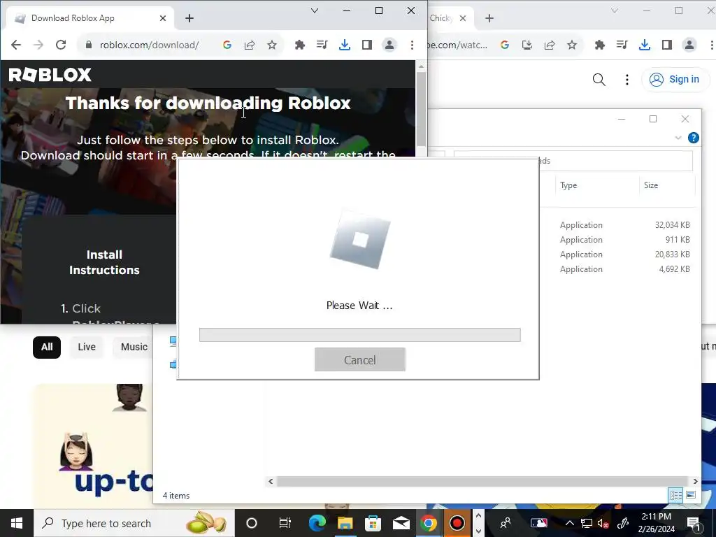Open File Explorer from taskbar
The width and height of the screenshot is (716, 537).
pos(345,523)
